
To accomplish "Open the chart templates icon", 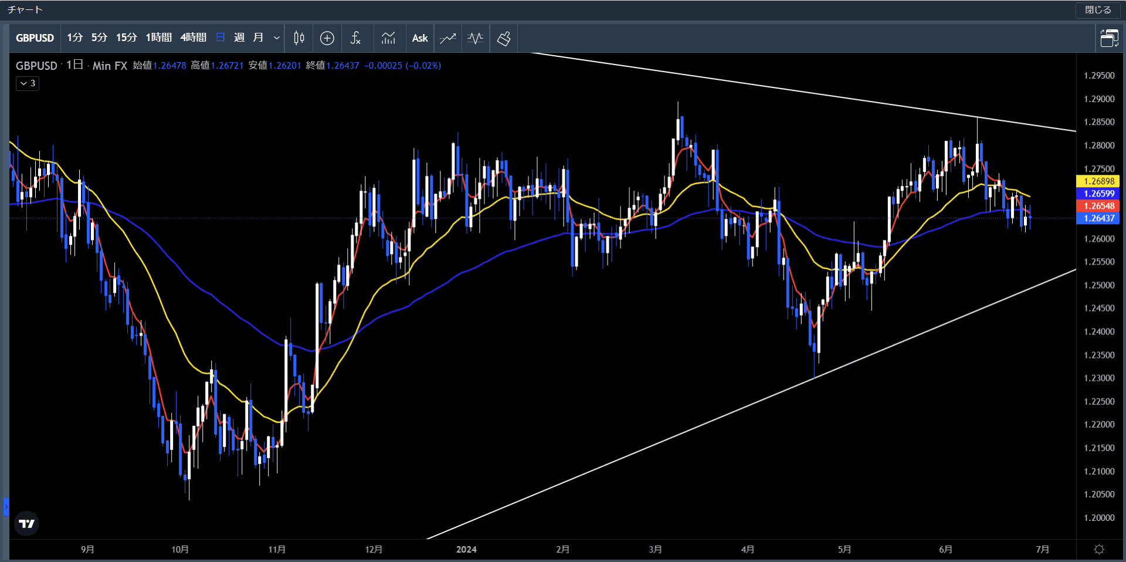I will pyautogui.click(x=388, y=38).
